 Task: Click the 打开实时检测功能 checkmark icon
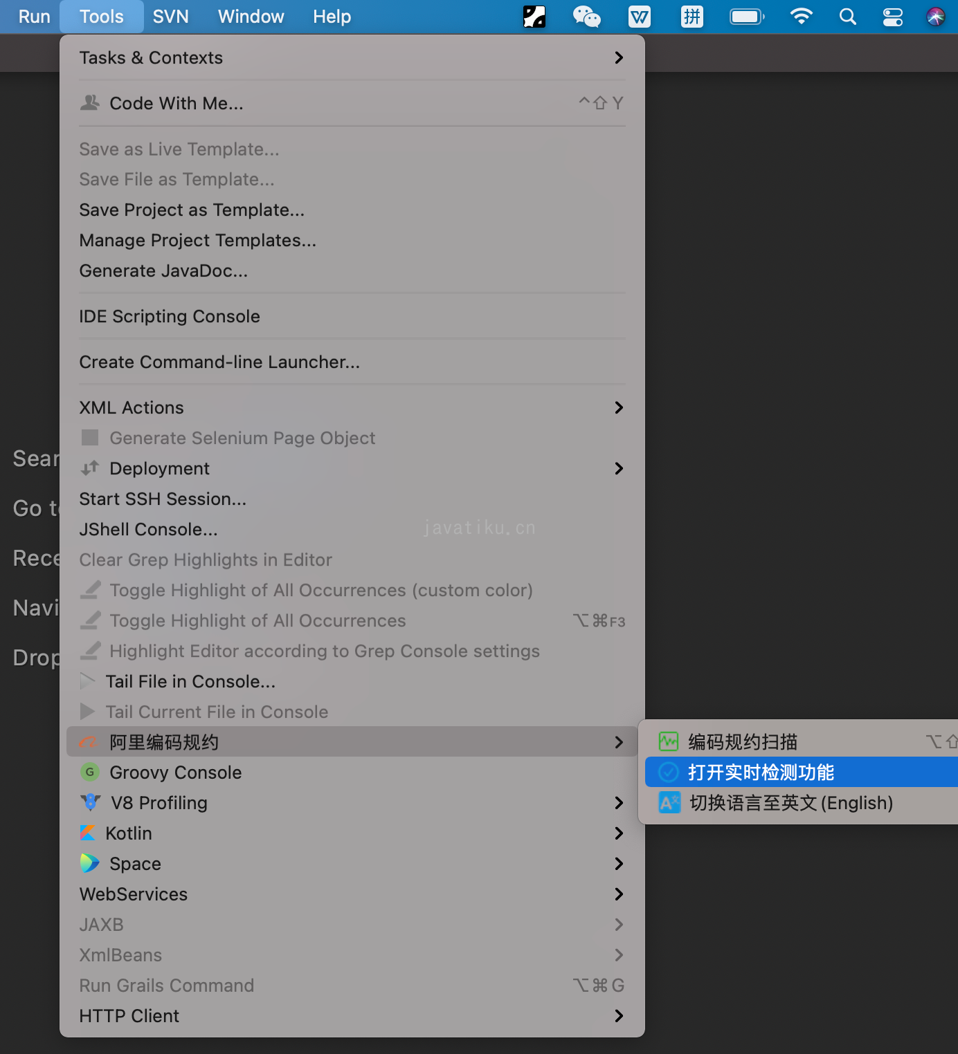point(669,772)
